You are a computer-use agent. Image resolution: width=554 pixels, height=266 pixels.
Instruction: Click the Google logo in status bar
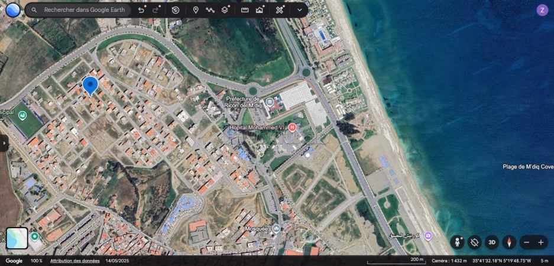(x=14, y=261)
